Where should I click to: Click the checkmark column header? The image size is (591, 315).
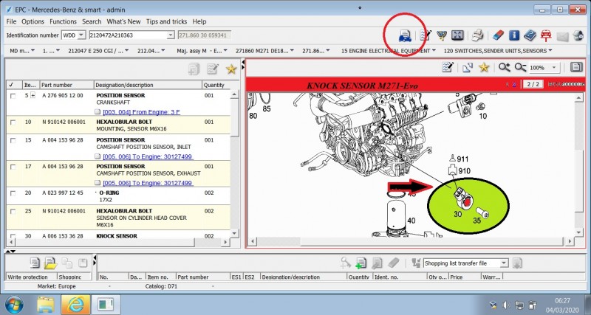point(13,85)
